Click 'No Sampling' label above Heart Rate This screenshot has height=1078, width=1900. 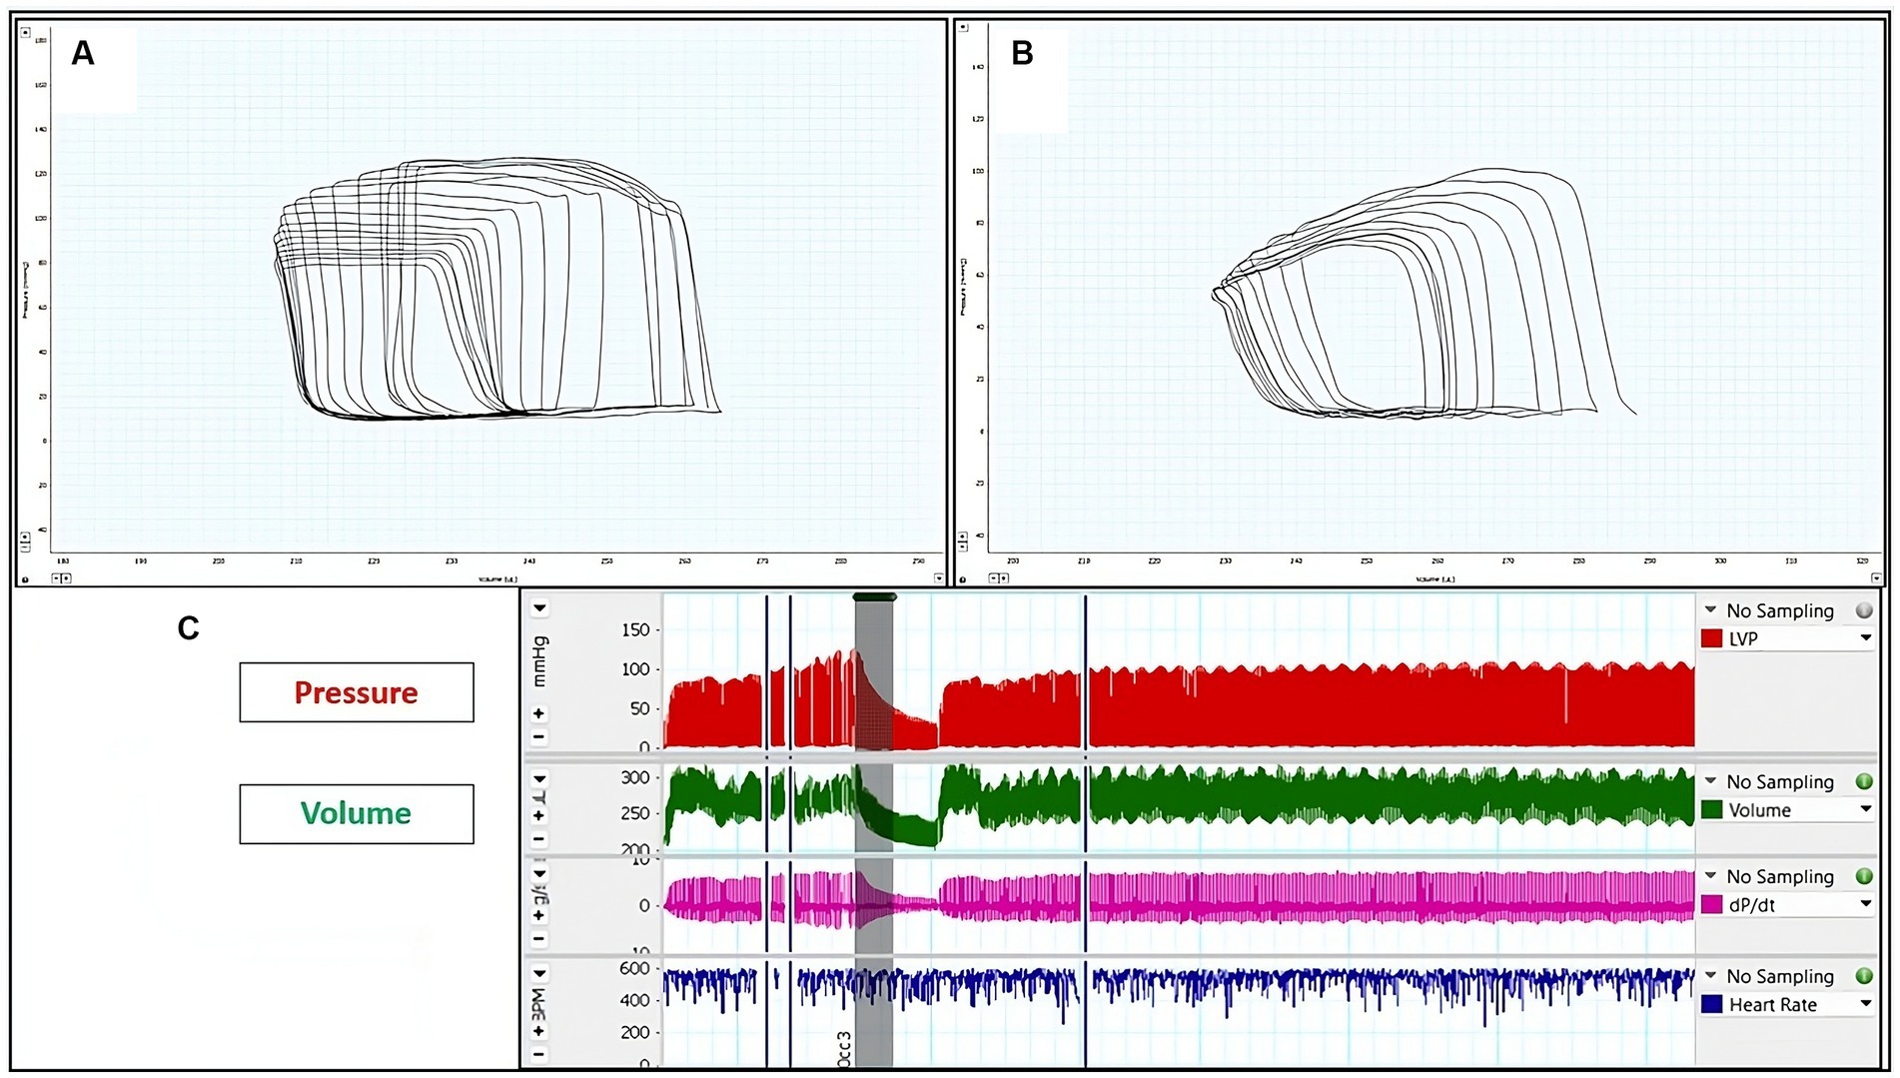(x=1780, y=976)
